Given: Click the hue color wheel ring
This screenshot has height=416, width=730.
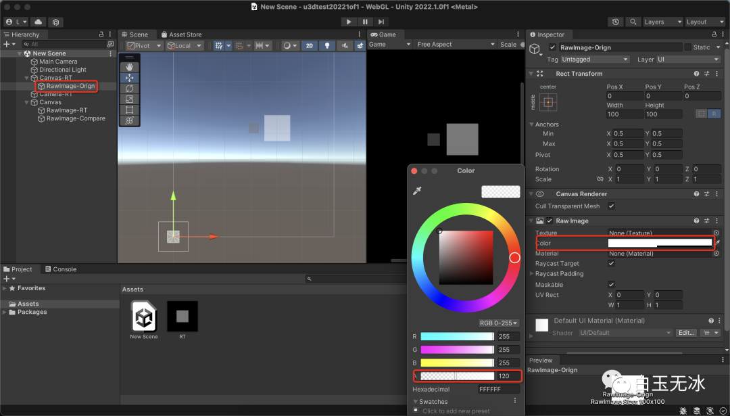Looking at the screenshot, I should click(x=514, y=258).
